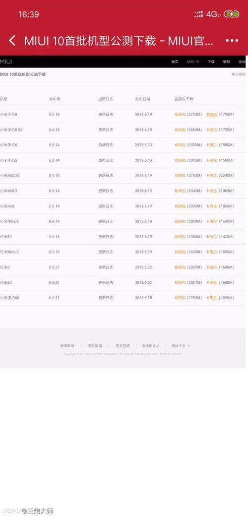248x516 pixels.
Task: Select the 完整包下载 column header
Action: pos(184,99)
